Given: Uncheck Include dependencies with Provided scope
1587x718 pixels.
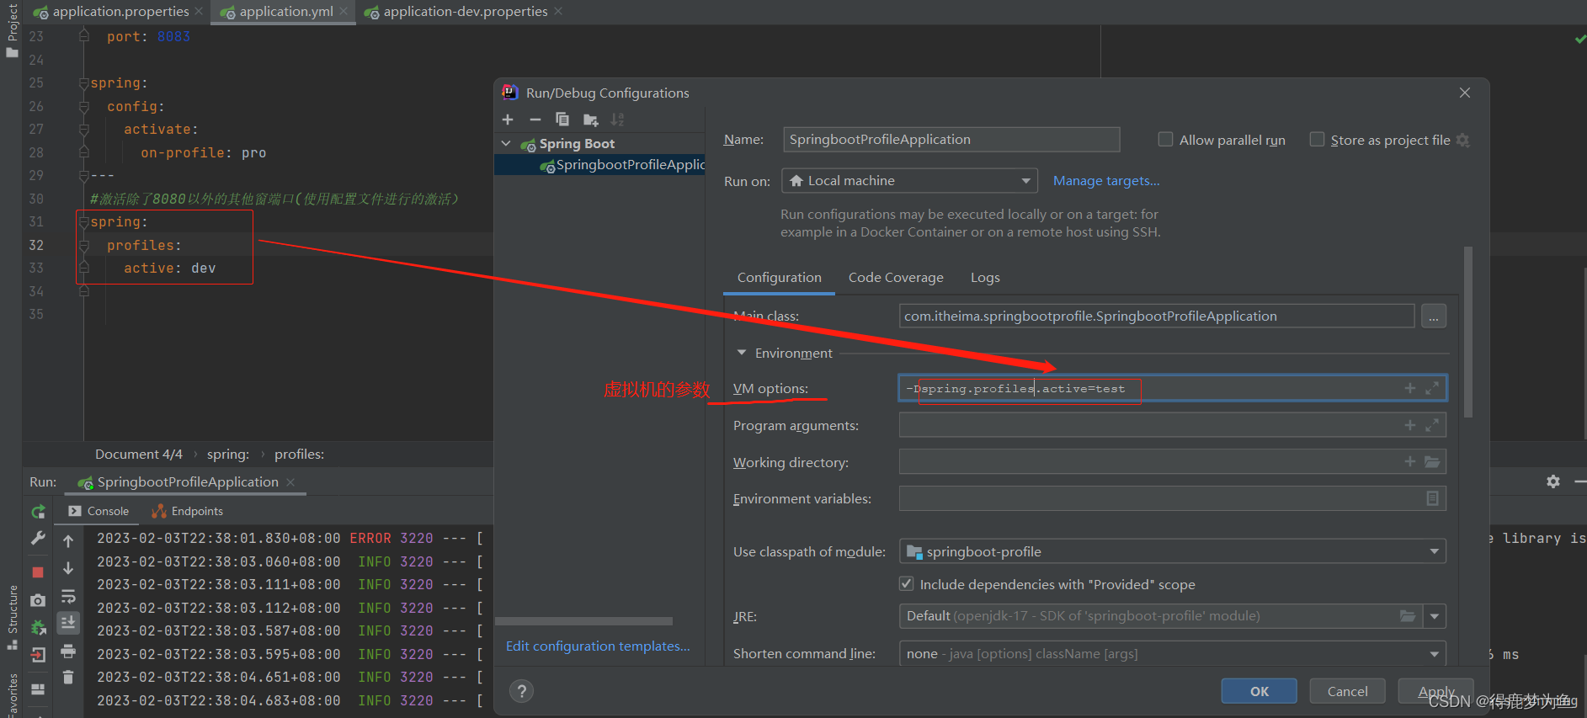Looking at the screenshot, I should tap(907, 583).
